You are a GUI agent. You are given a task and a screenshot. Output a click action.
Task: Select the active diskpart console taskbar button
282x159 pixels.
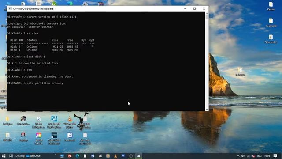(138, 156)
